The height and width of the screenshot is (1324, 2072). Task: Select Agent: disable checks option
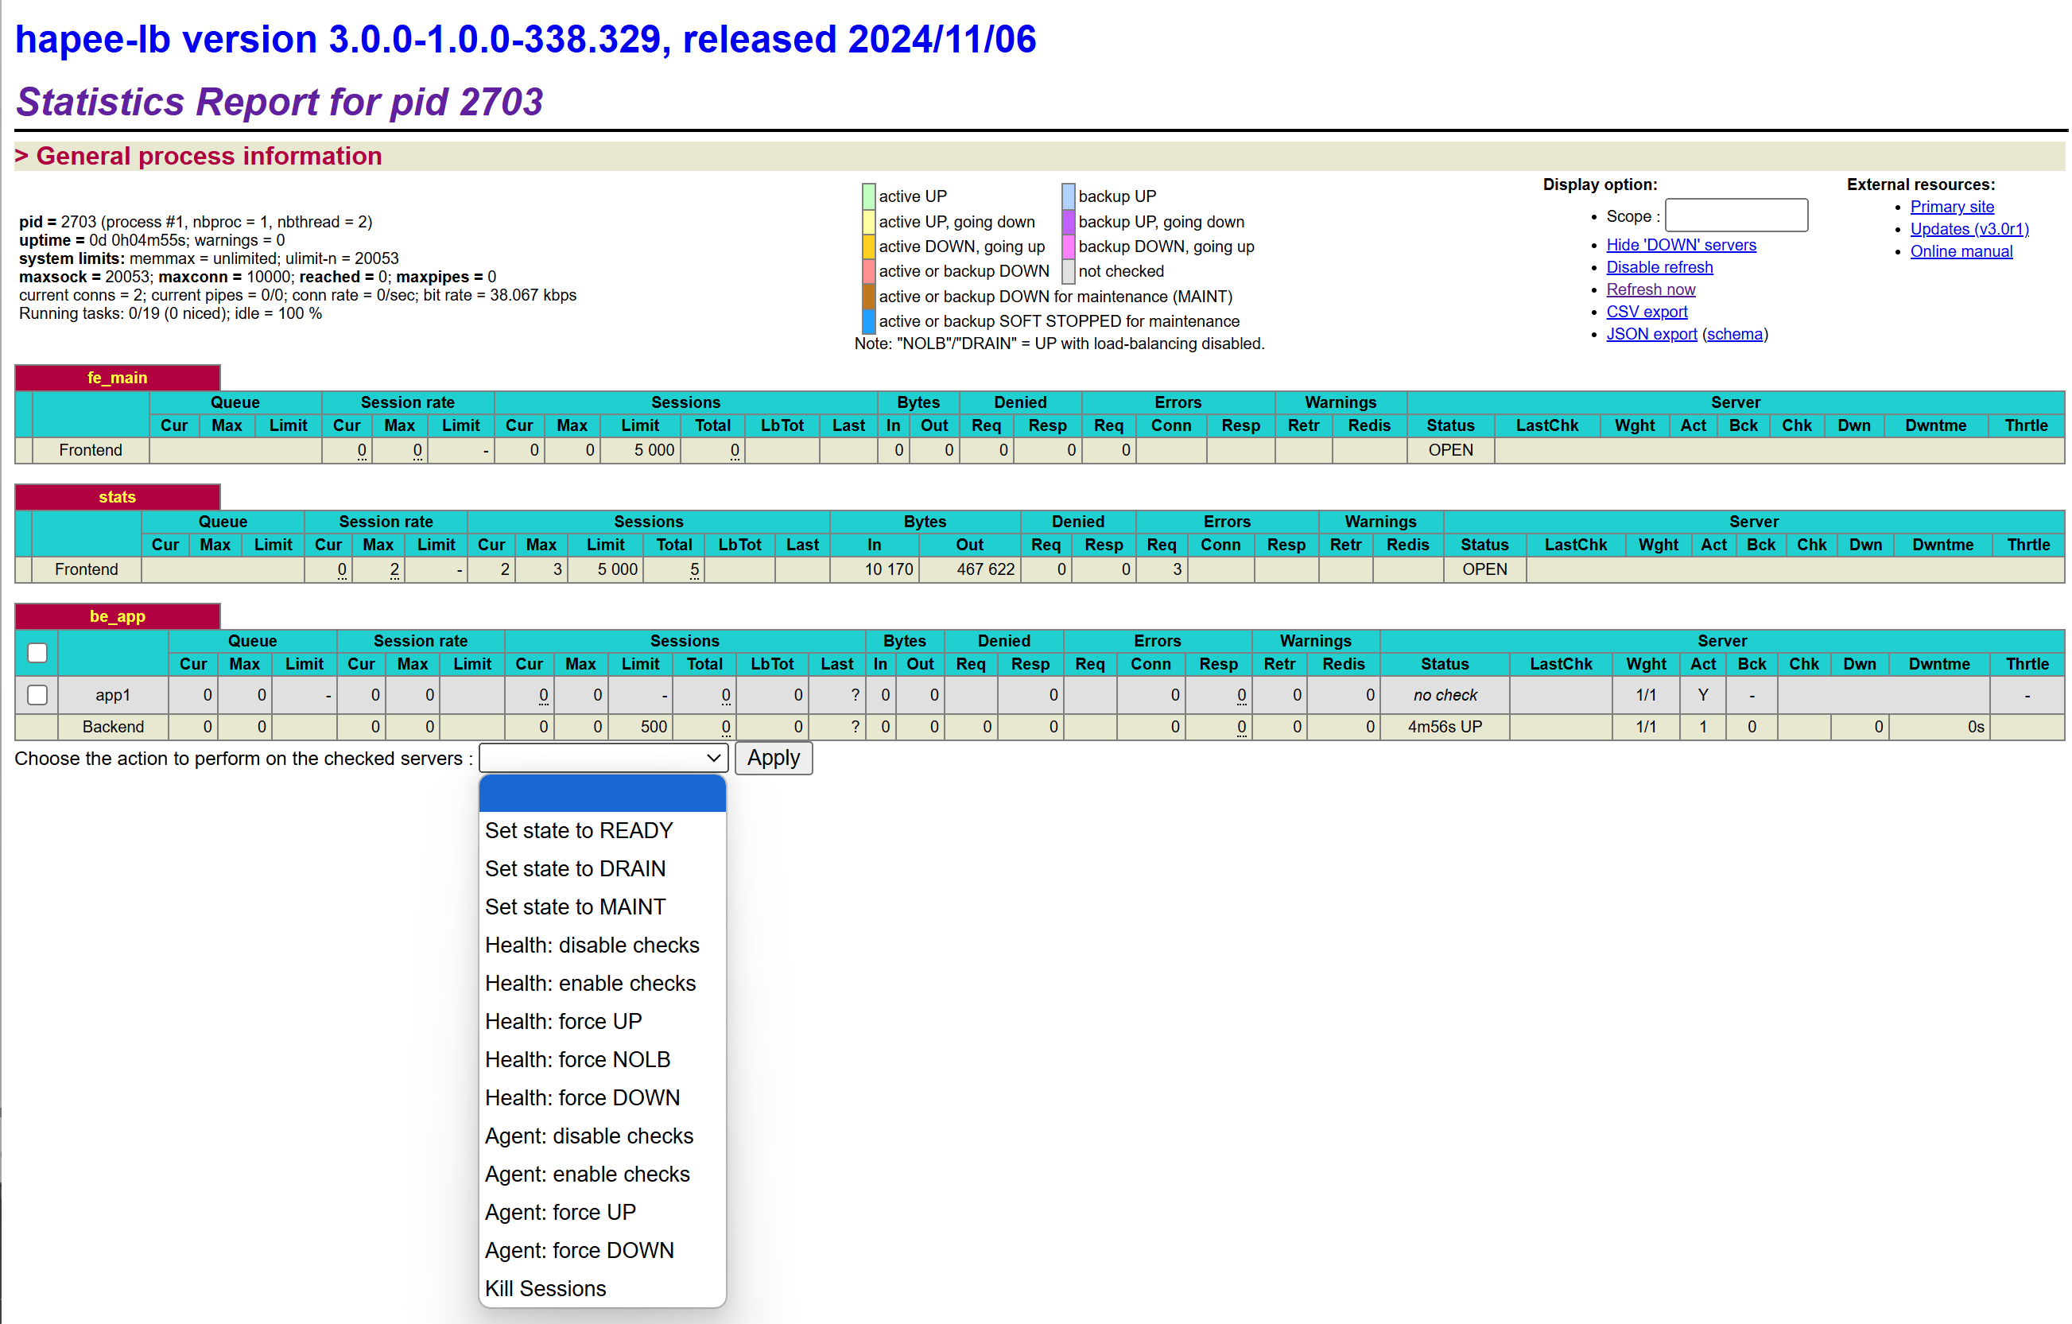point(603,1136)
